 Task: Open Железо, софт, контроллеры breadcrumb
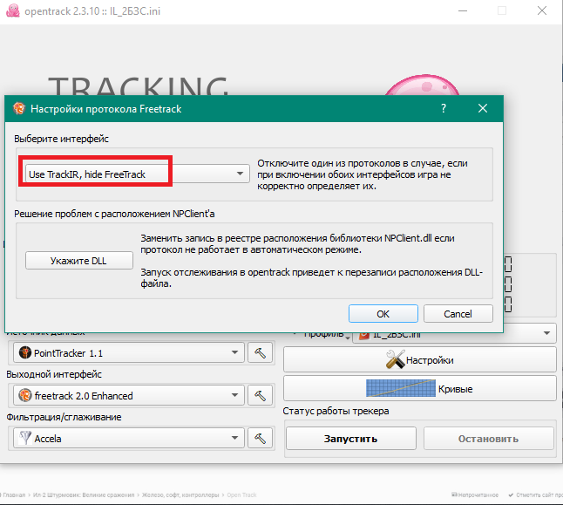(180, 495)
